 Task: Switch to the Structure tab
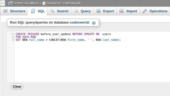tap(14, 11)
